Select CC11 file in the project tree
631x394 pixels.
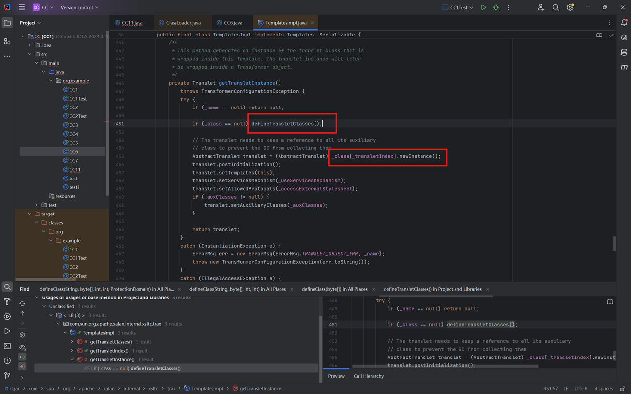tap(74, 170)
